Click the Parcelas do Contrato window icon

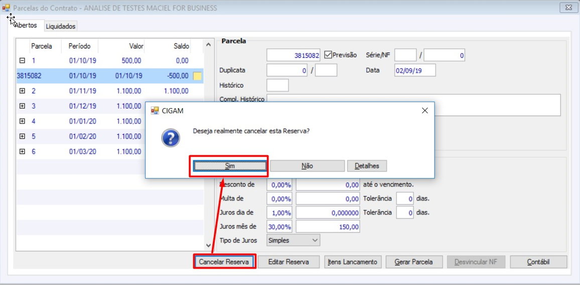6,8
